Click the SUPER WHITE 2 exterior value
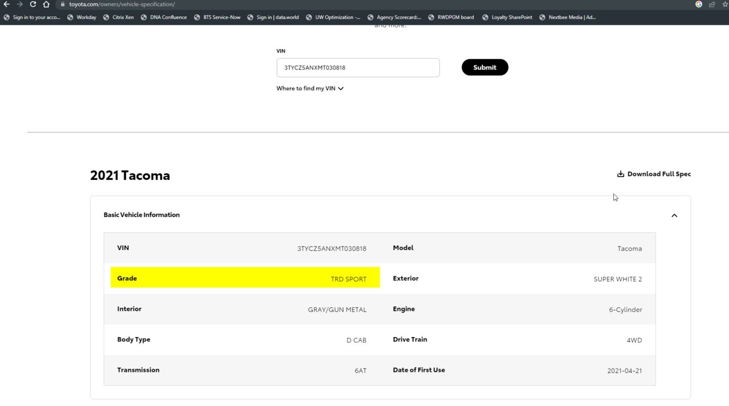729x406 pixels. tap(618, 279)
